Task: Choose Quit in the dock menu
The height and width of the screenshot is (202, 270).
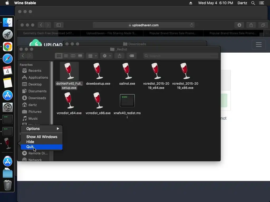Action: click(42, 147)
